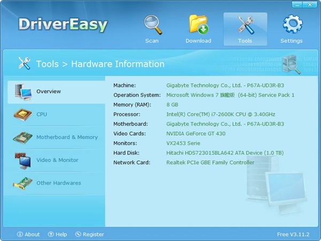The width and height of the screenshot is (321, 241).
Task: Click Machine value Gigabyte P67A-UD3R-B3
Action: pos(225,86)
